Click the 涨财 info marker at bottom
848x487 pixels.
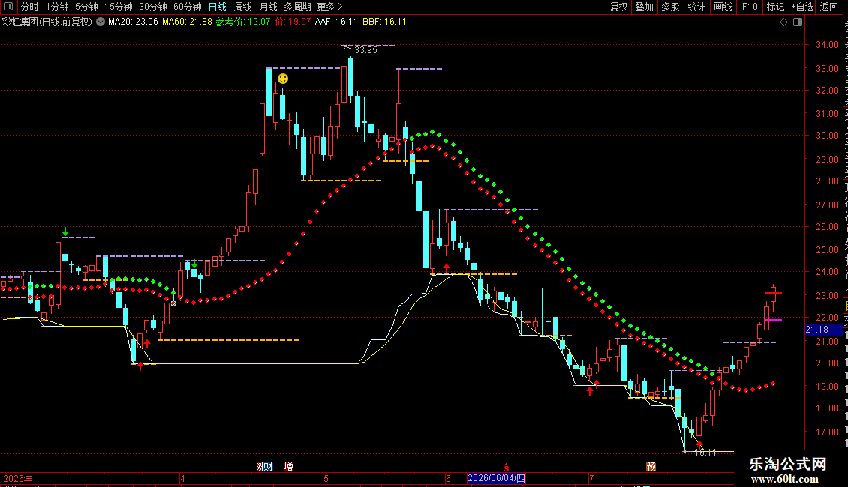264,467
